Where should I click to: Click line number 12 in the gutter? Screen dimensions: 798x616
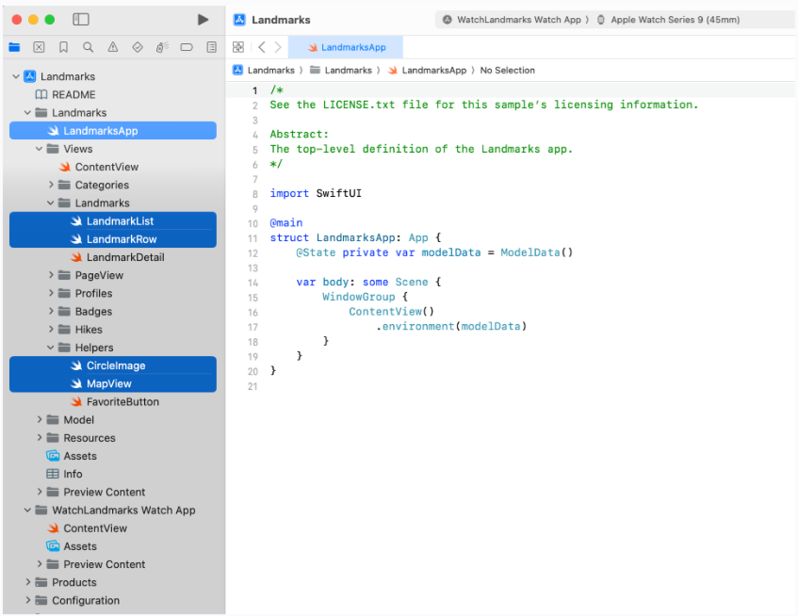point(252,253)
